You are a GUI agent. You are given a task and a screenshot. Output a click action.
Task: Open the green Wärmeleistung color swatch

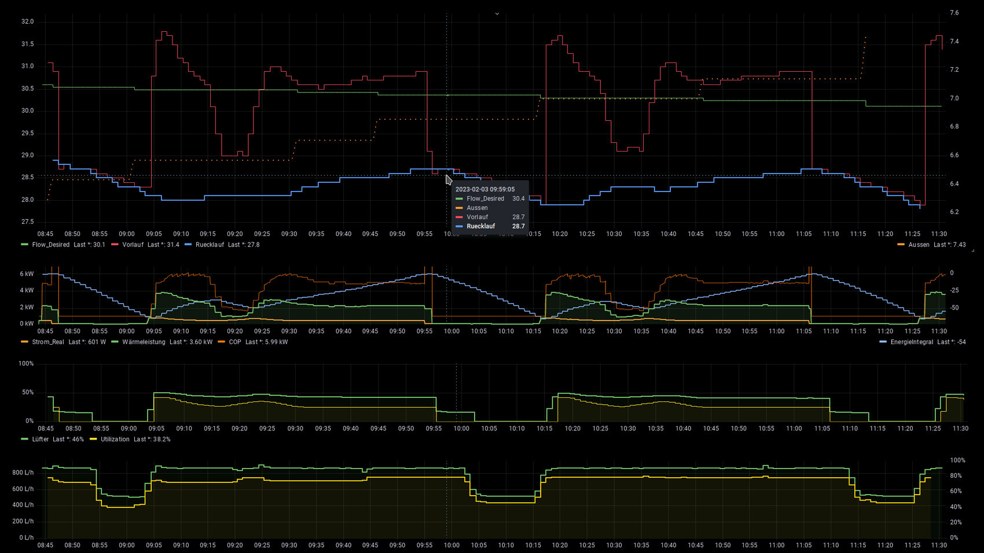(115, 342)
